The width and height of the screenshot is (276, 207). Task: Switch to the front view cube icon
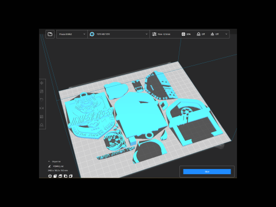coord(55,176)
